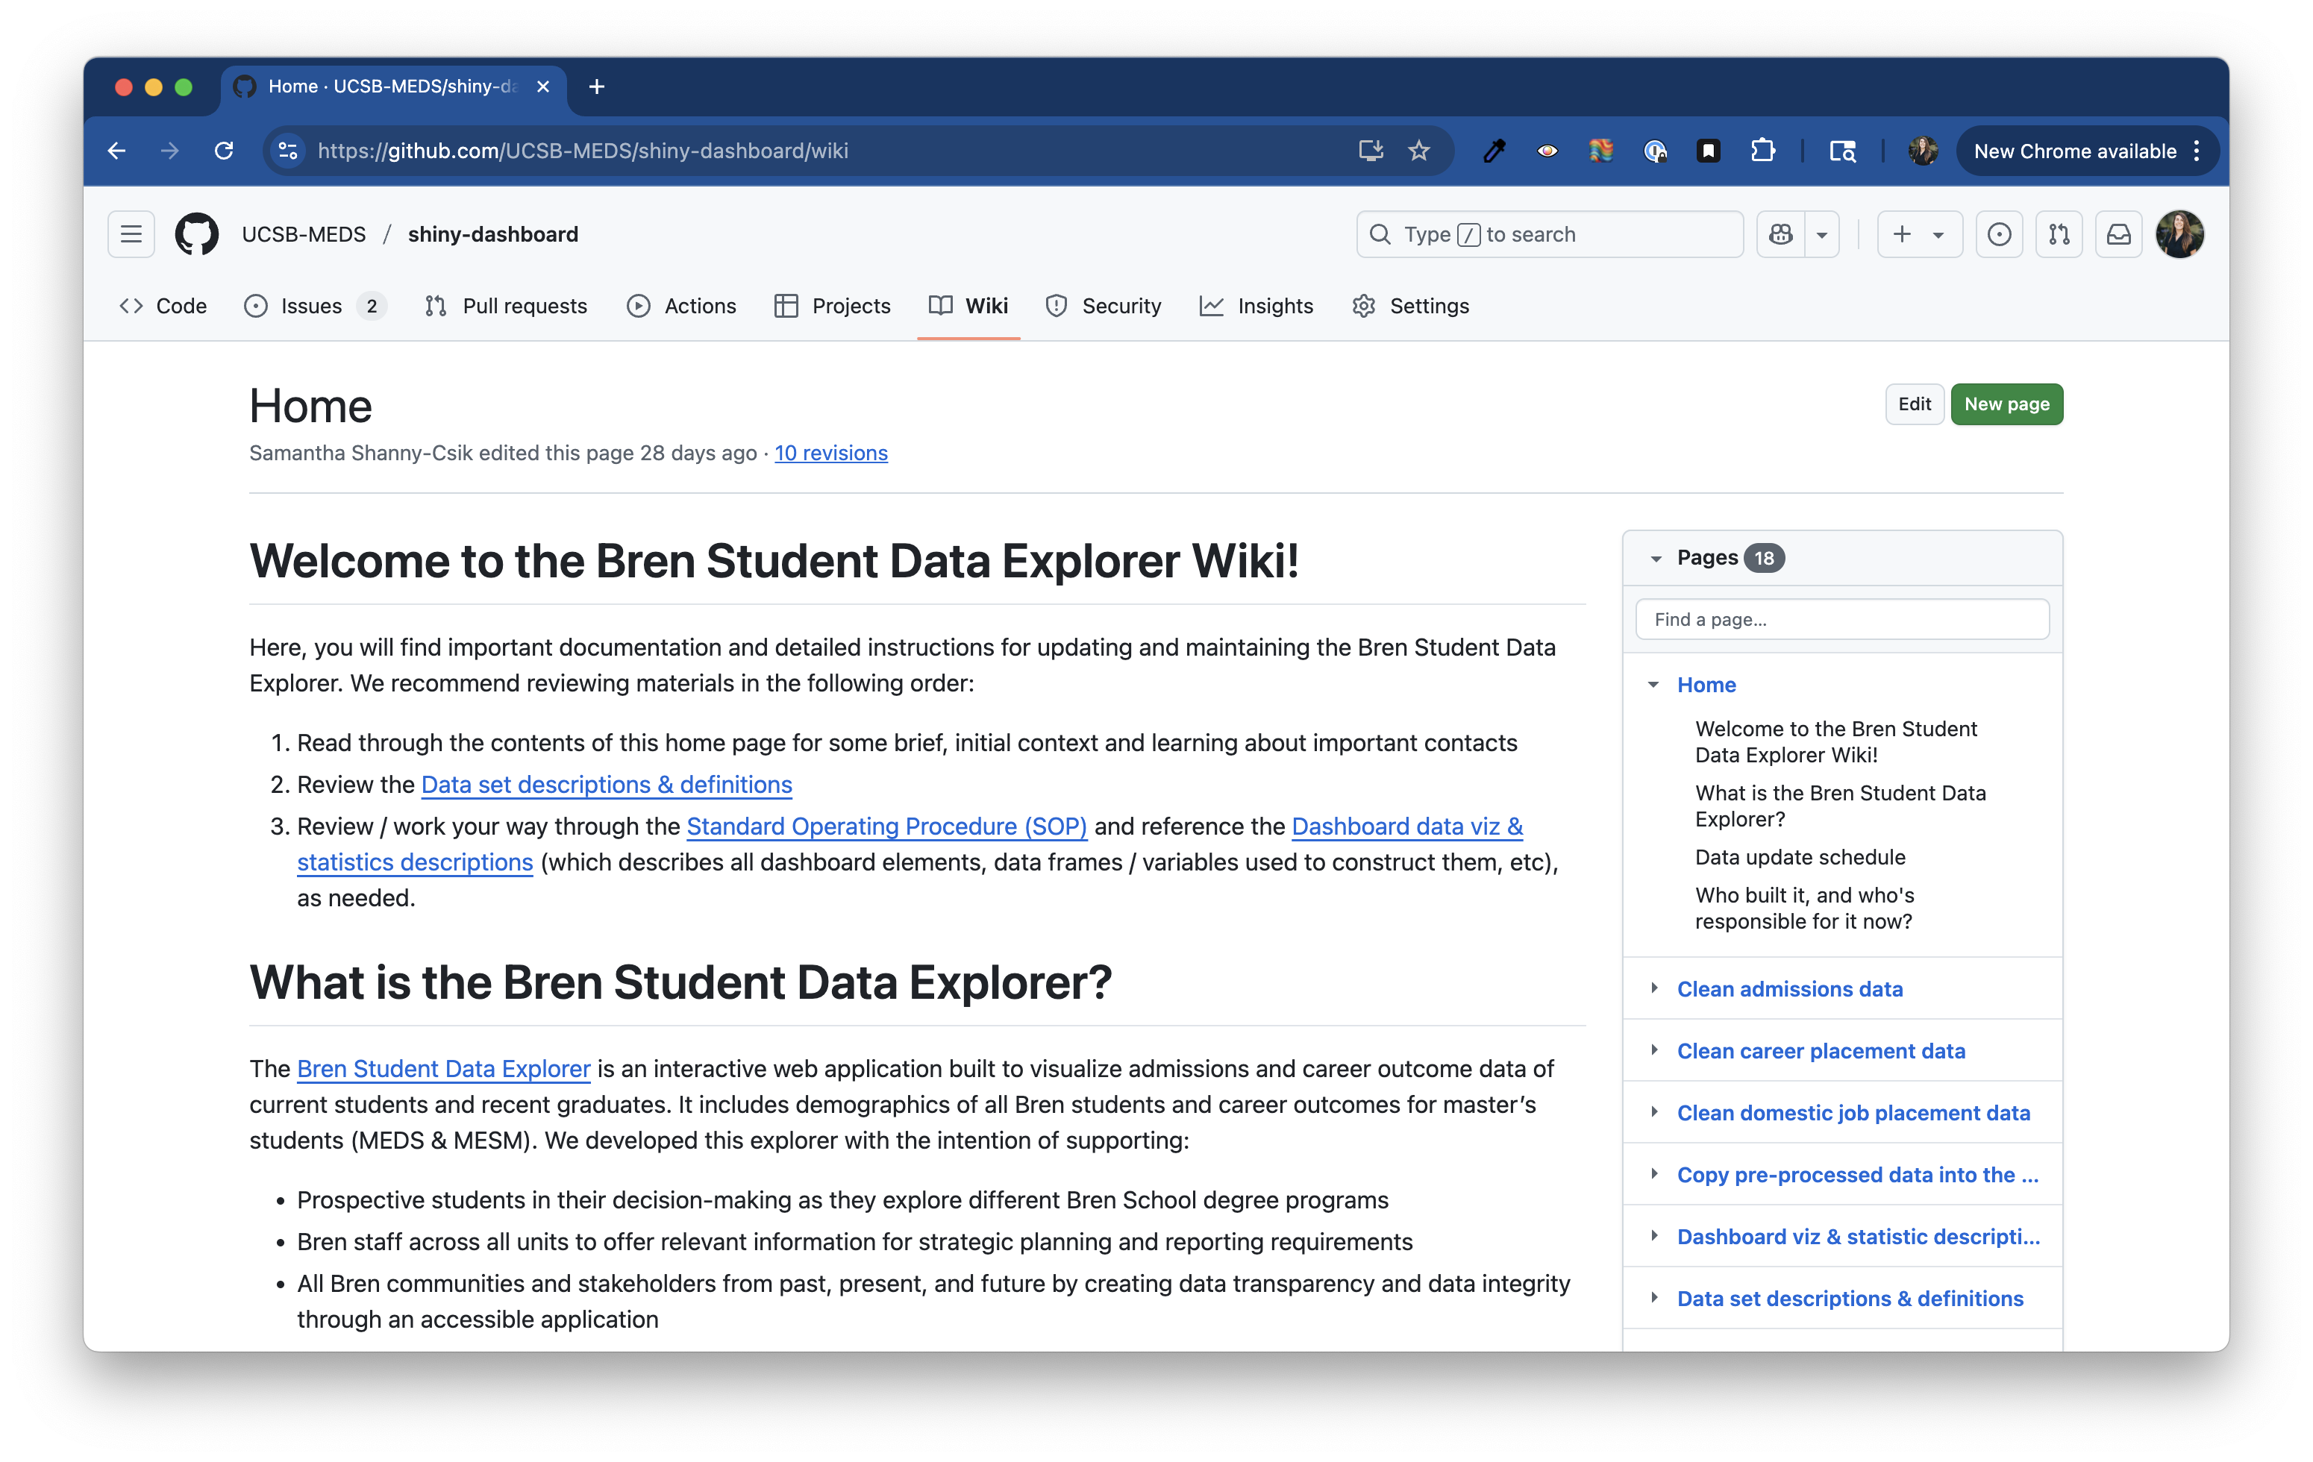This screenshot has width=2313, height=1462.
Task: Open the Pull requests tab
Action: pyautogui.click(x=505, y=306)
